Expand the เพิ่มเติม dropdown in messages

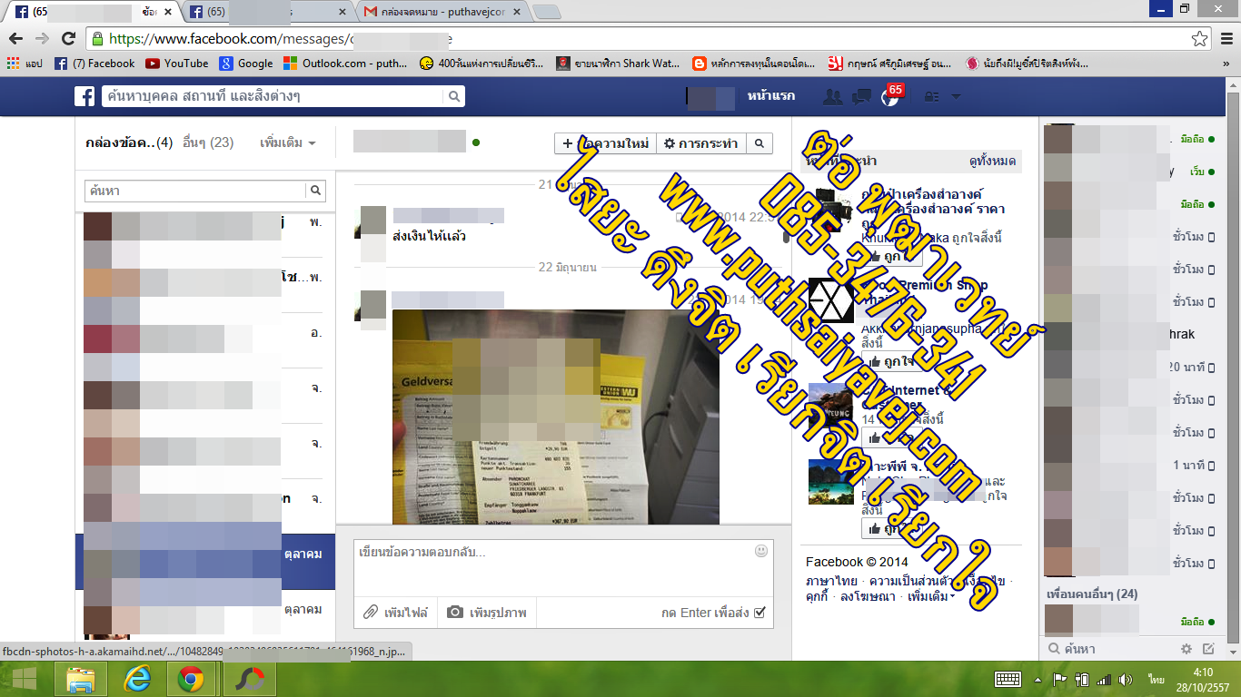[x=287, y=142]
